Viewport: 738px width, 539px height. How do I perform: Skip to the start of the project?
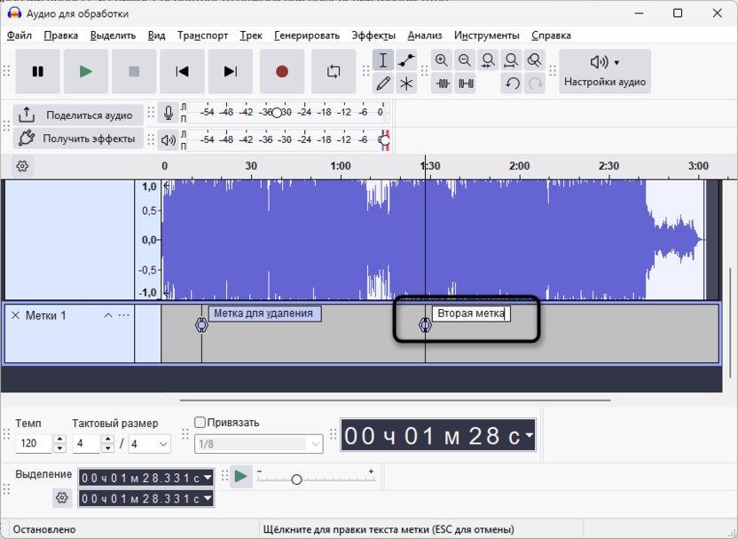[182, 72]
